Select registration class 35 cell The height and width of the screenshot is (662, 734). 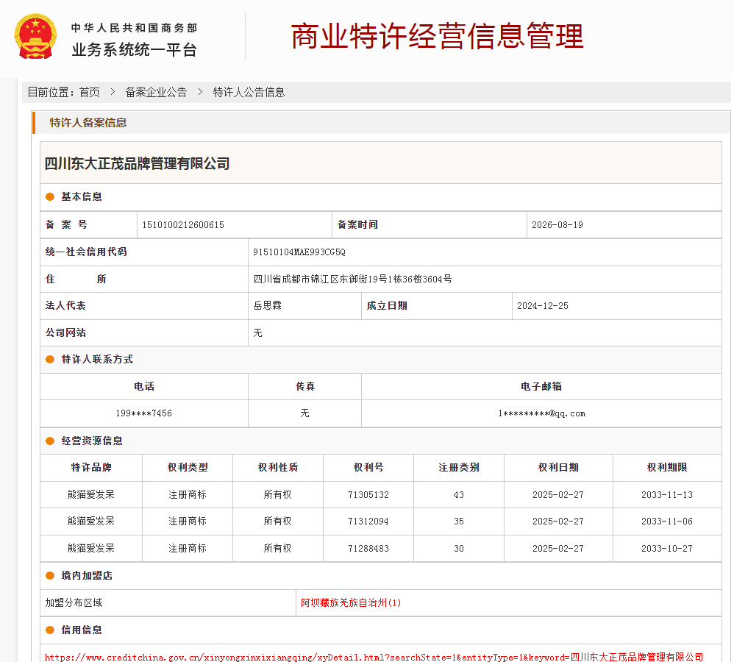(x=459, y=522)
